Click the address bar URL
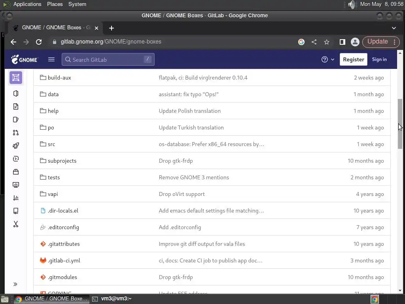This screenshot has height=304, width=405. click(111, 42)
